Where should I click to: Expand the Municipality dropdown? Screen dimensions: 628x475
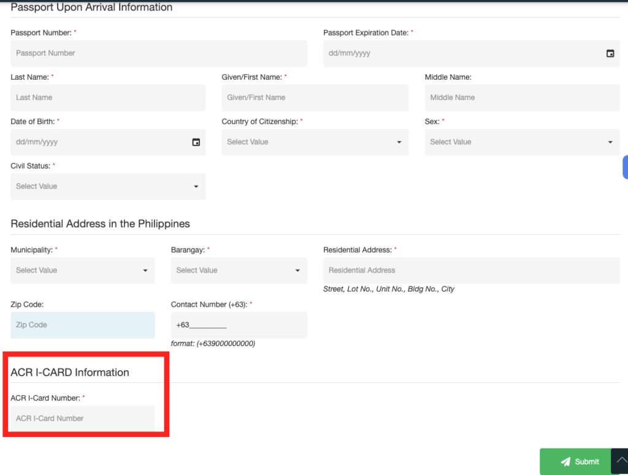click(82, 271)
